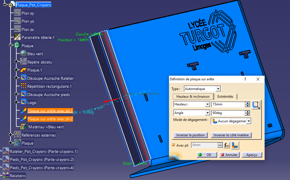The width and height of the screenshot is (290, 180).
Task: Click the Bleu vert material sphere icon
Action: pos(23,53)
